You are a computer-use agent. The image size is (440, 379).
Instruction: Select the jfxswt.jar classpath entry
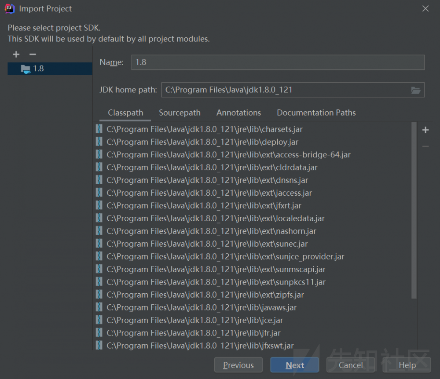[253, 345]
